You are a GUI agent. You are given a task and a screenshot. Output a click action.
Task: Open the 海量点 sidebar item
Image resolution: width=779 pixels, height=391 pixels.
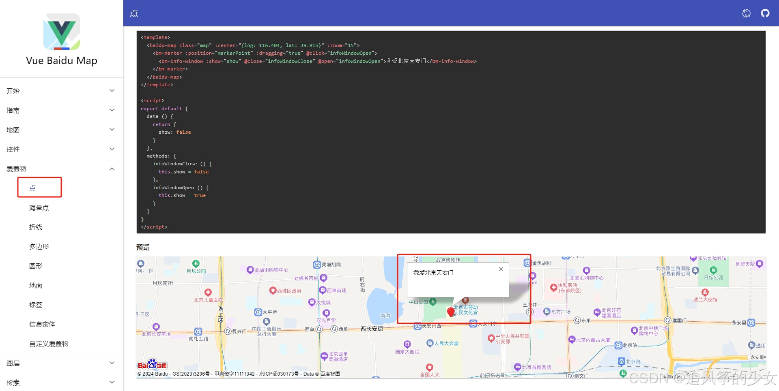39,207
